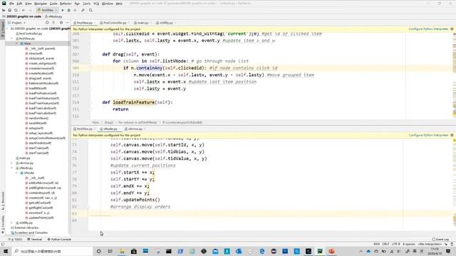Screen dimensions: 456x256
Task: Expand the vArrow.py tree node
Action: coord(12,163)
